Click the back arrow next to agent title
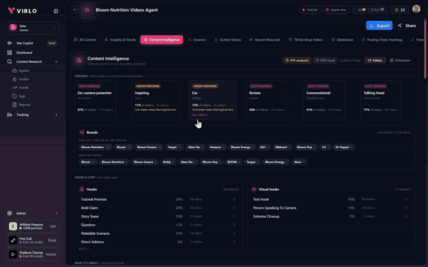This screenshot has height=267, width=428. (x=75, y=10)
